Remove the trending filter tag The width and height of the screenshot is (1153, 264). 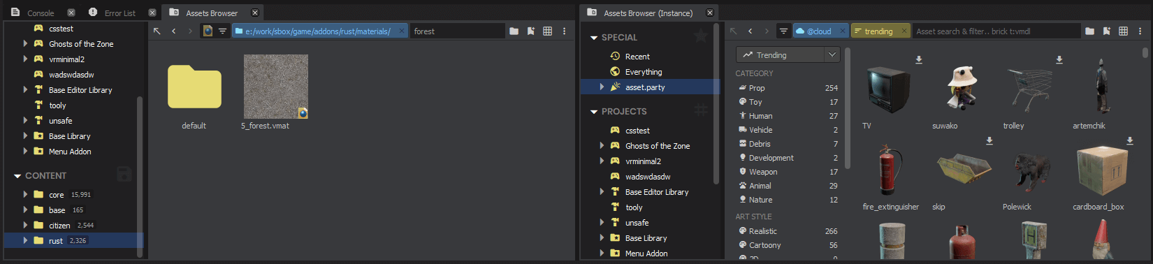click(x=904, y=31)
